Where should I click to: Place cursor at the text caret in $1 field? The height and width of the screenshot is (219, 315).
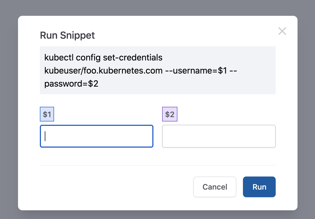(45, 136)
